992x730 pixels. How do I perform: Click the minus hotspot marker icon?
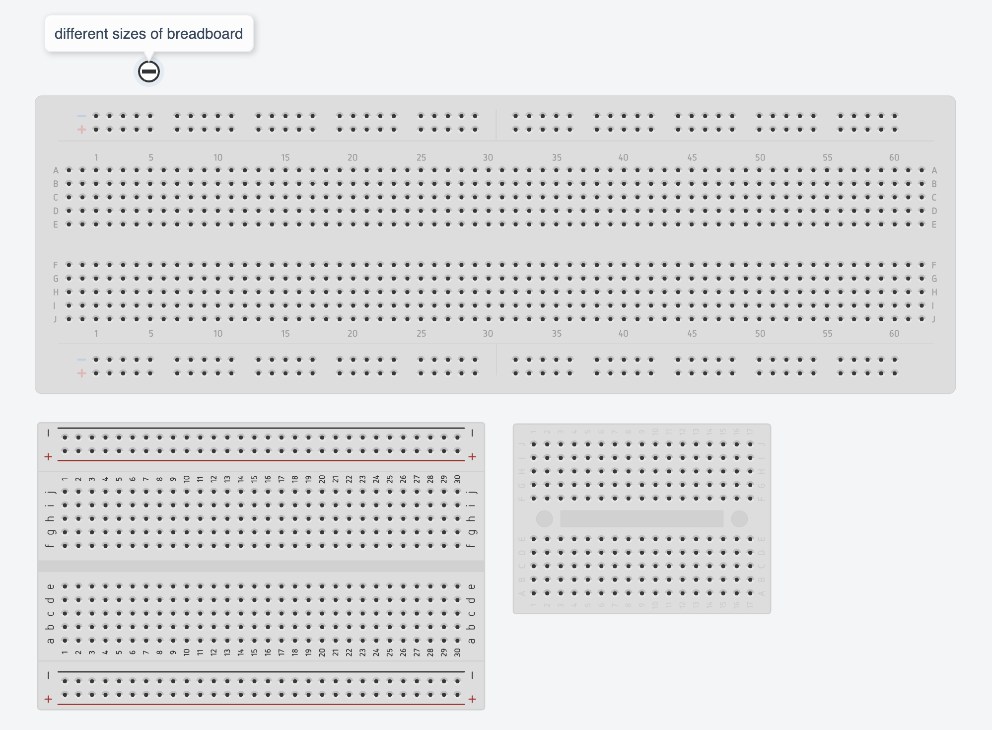coord(148,72)
